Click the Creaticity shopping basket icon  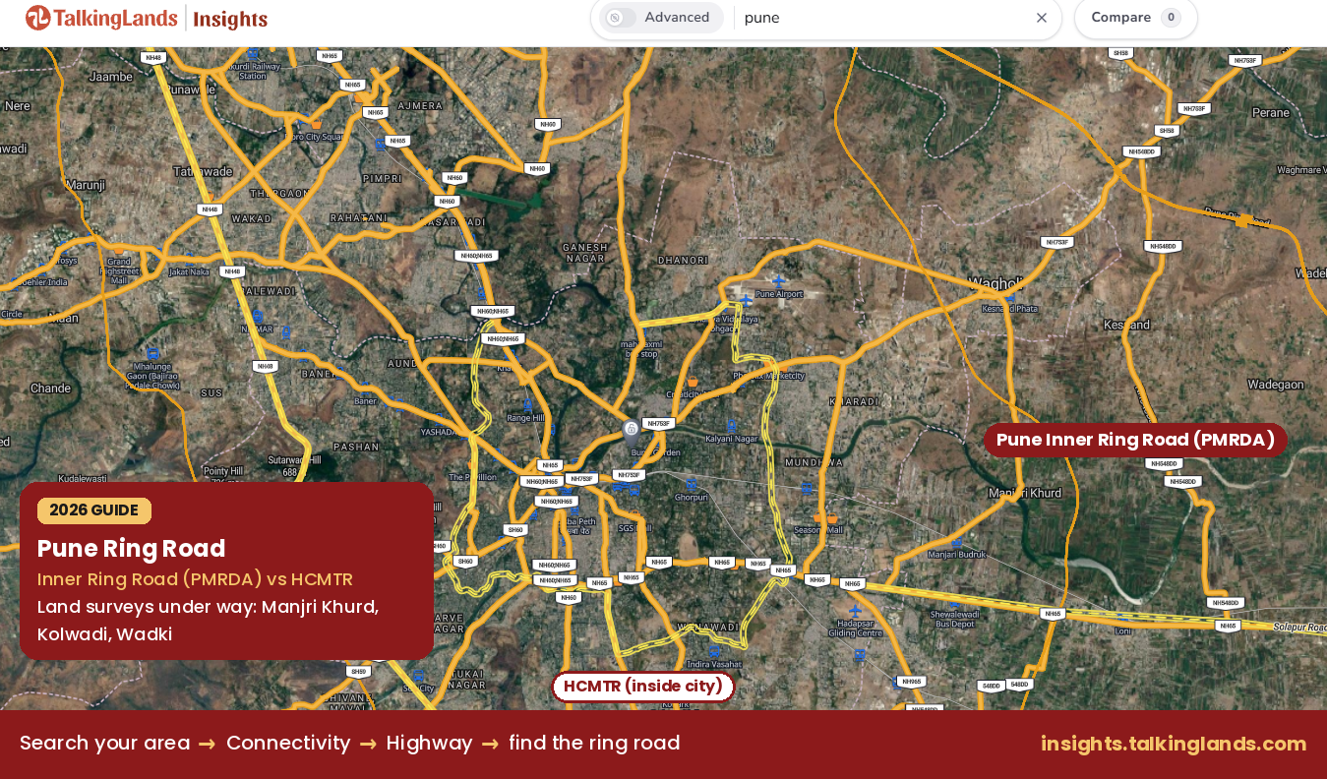[x=693, y=382]
